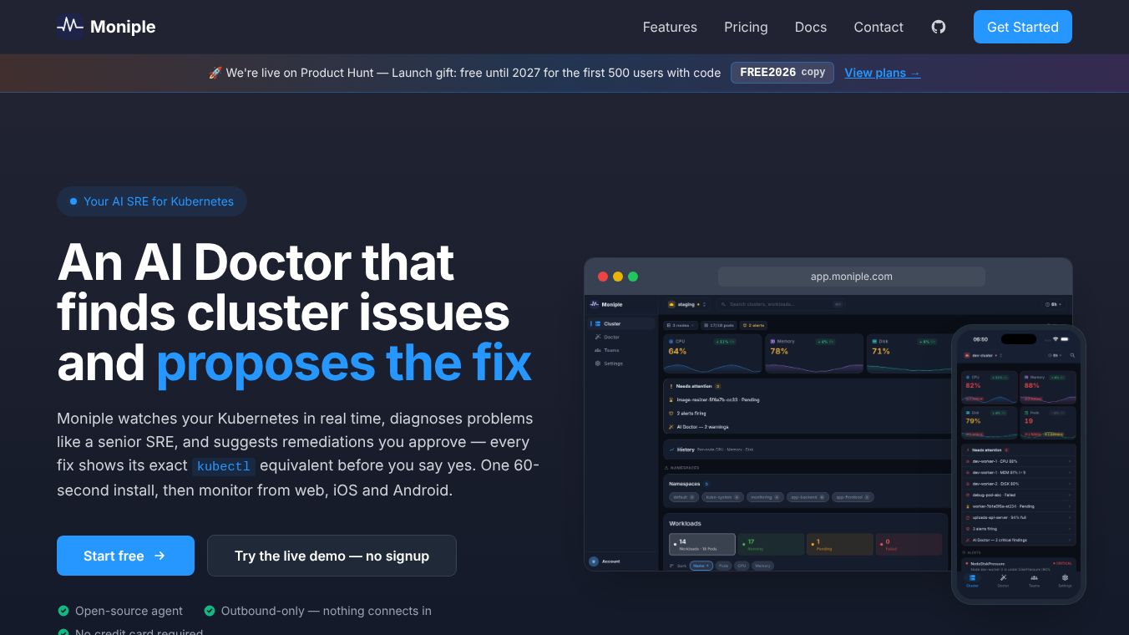1129x635 pixels.
Task: Click History chart icon in desktop preview
Action: click(x=671, y=450)
